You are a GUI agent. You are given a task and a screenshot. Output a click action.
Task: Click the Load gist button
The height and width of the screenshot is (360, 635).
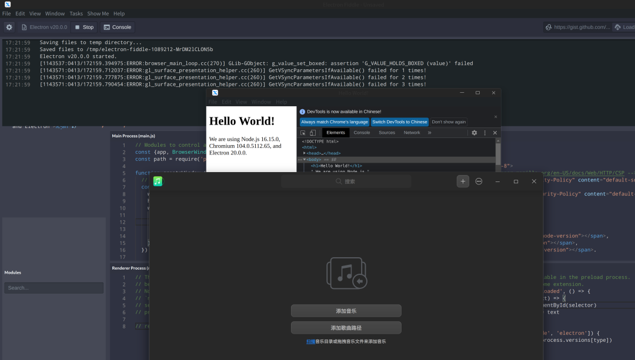point(624,27)
